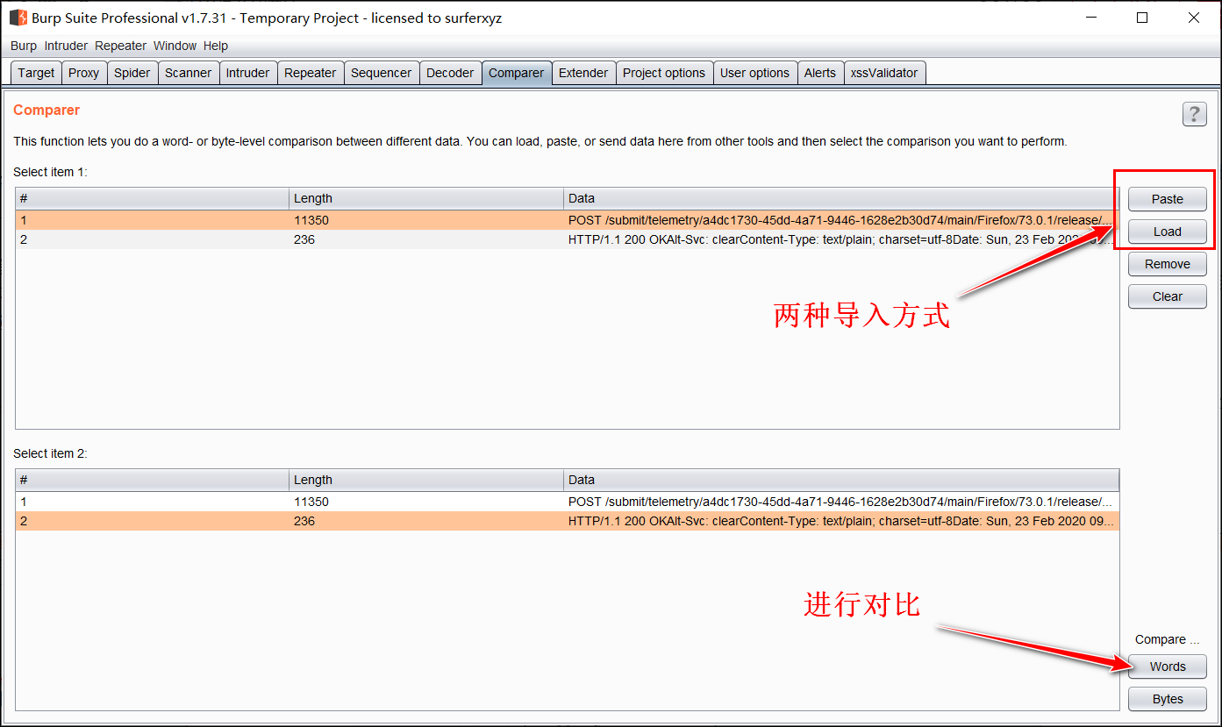Click row number 2 in item 1 table

[x=152, y=239]
